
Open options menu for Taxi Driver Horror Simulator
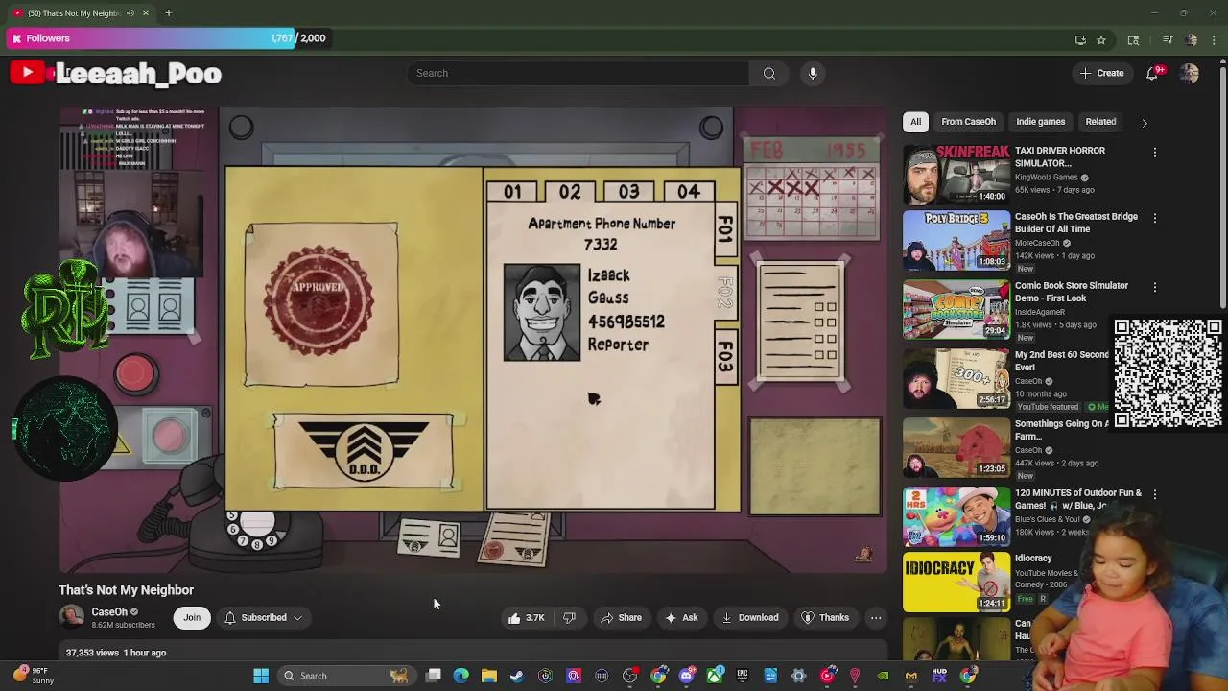1155,153
